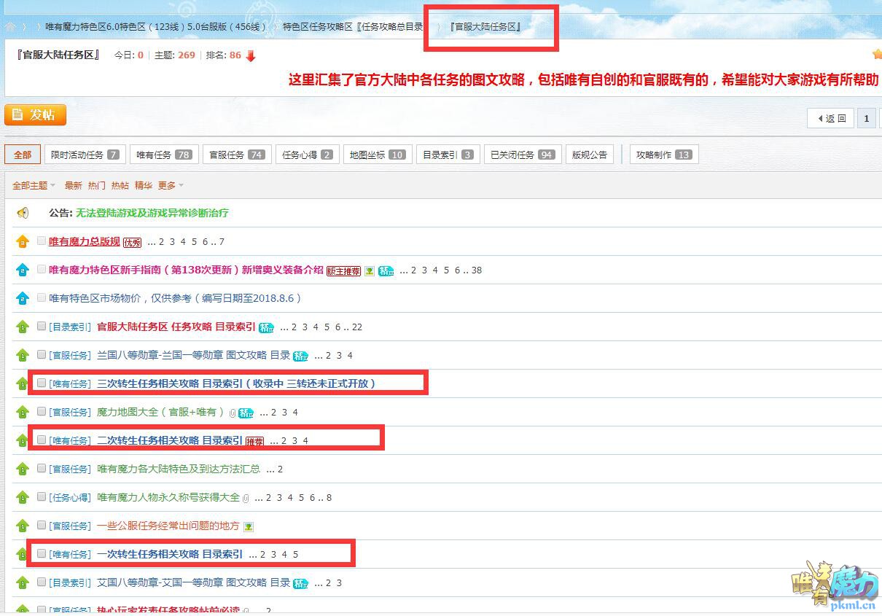Click the orange sticky icon beside 唯有魔力总版规

(x=23, y=241)
